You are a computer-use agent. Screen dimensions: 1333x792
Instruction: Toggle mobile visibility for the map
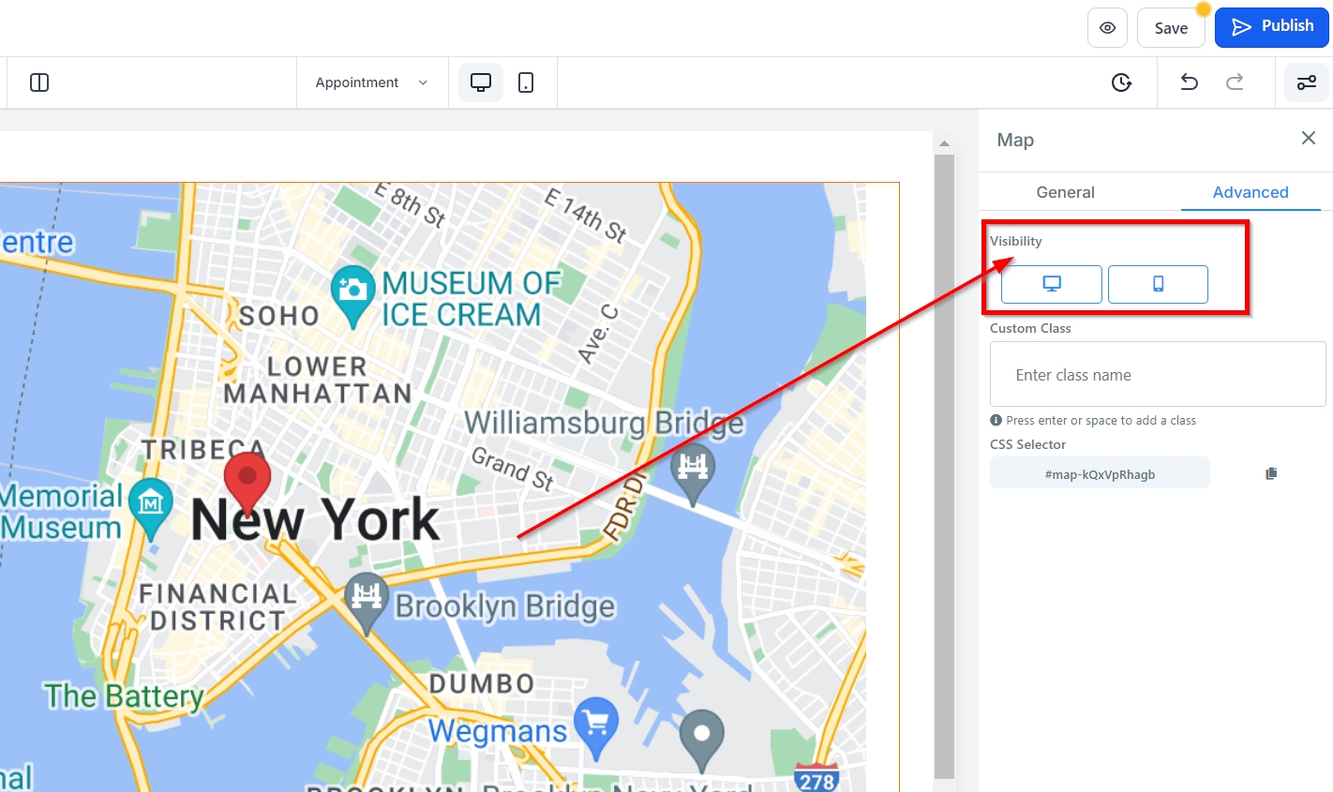click(x=1158, y=284)
